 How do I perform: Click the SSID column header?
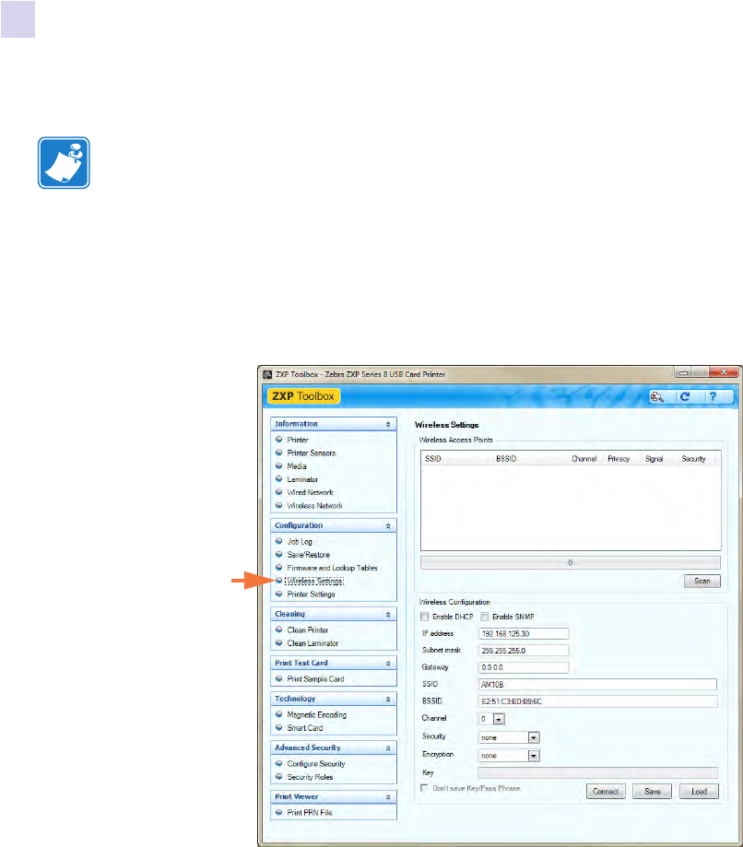click(433, 459)
